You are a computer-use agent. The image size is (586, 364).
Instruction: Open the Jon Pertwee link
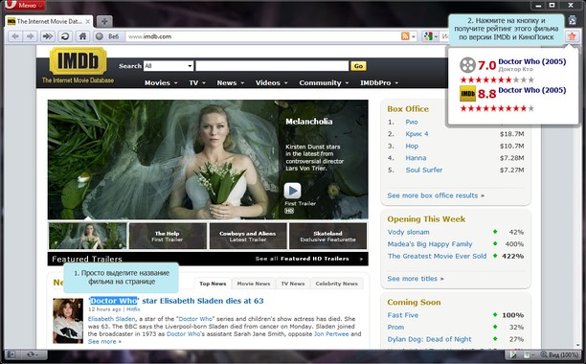pyautogui.click(x=331, y=334)
